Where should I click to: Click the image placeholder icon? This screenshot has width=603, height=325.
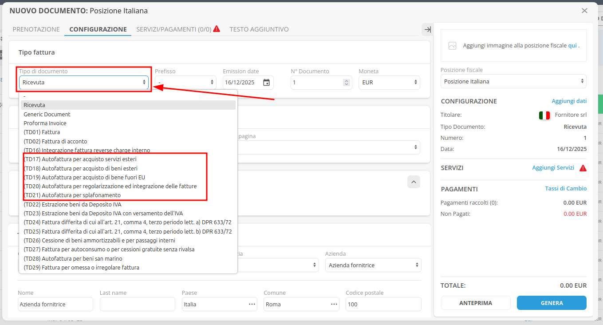[x=452, y=46]
